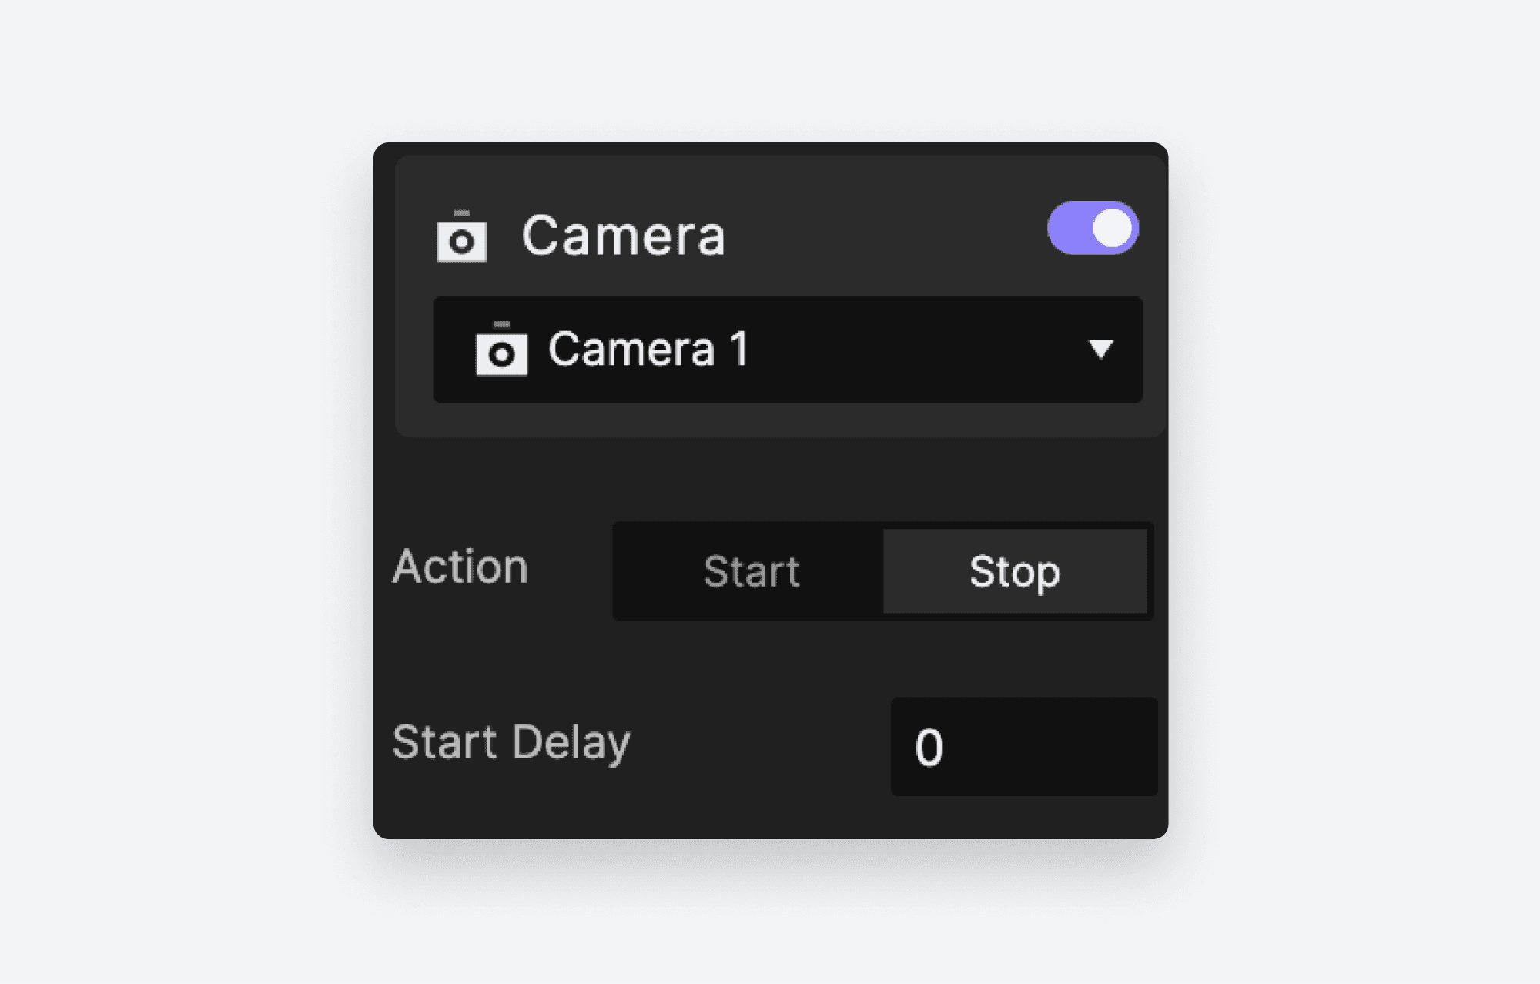Click the camera icon next to the Camera title
Screen dimensions: 1540x984
tap(463, 238)
